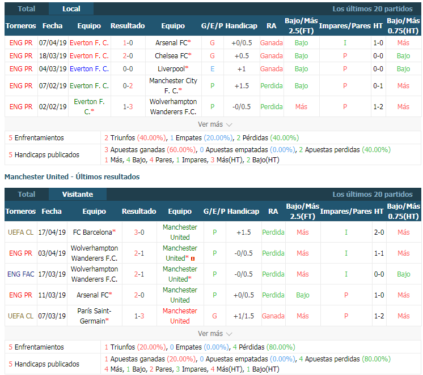This screenshot has height=375, width=423.
Task: Click result 2-0 for Everton vs Chelsea
Action: (128, 55)
